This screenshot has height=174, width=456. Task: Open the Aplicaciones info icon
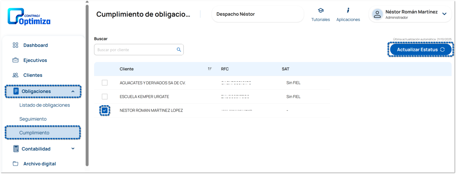click(348, 11)
